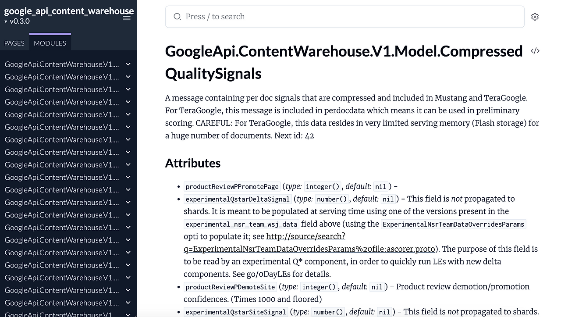
Task: Click the magnifier icon in the search bar
Action: (x=178, y=17)
